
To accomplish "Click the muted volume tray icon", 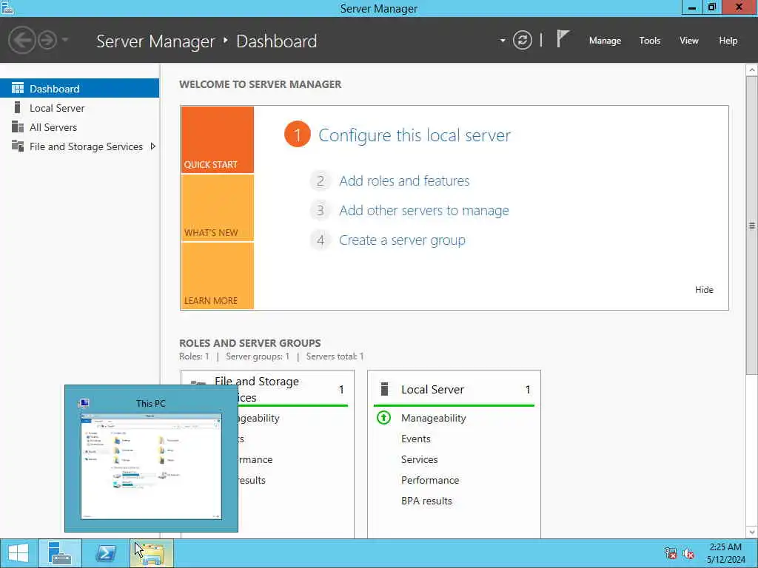I will click(x=688, y=553).
